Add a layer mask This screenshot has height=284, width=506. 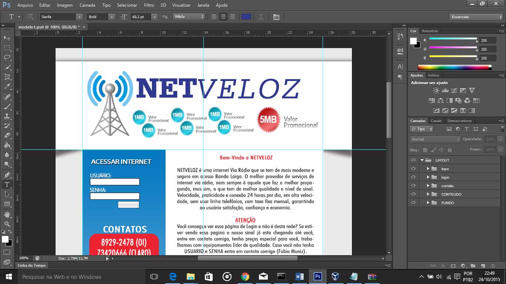coord(453,266)
